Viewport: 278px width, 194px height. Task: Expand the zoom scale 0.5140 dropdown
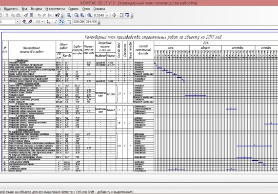pyautogui.click(x=107, y=15)
